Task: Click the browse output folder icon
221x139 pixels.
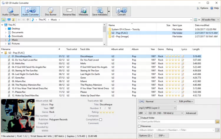Action: point(217,122)
